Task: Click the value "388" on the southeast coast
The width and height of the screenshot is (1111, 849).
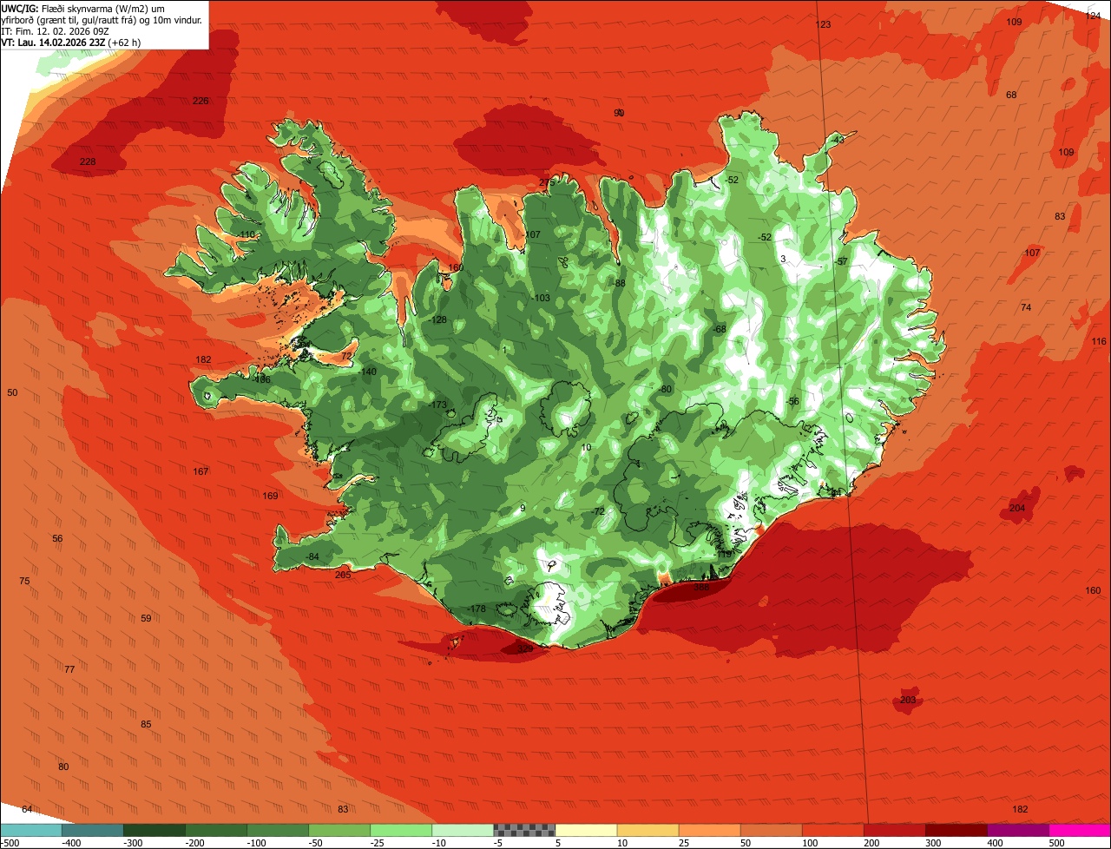Action: coord(701,587)
